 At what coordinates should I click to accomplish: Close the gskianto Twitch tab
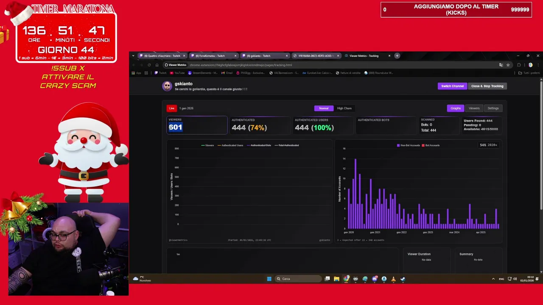tap(287, 55)
